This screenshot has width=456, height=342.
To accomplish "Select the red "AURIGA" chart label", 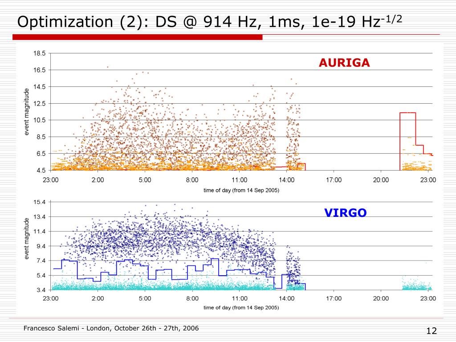I will pos(344,63).
